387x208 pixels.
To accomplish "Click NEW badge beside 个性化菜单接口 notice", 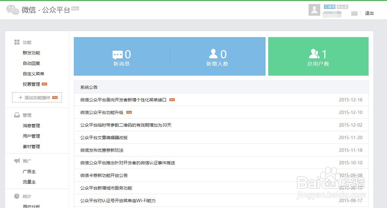I will pos(172,100).
